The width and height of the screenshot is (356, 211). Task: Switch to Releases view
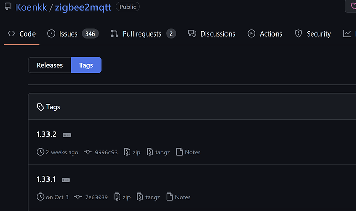tap(50, 65)
